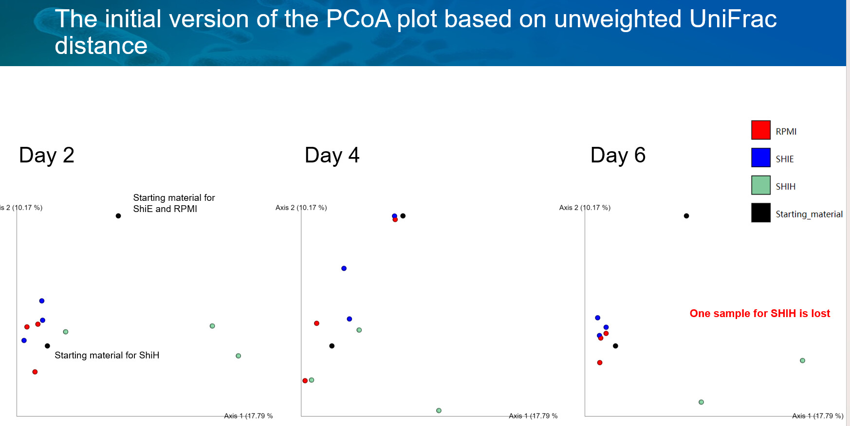Select the black Starting_material legend swatch
The width and height of the screenshot is (850, 426).
tap(760, 213)
